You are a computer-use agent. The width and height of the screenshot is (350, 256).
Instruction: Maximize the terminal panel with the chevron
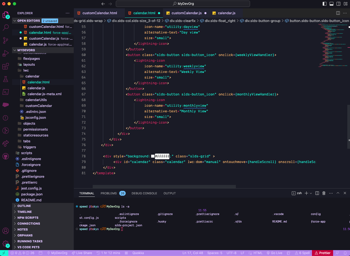(x=338, y=193)
